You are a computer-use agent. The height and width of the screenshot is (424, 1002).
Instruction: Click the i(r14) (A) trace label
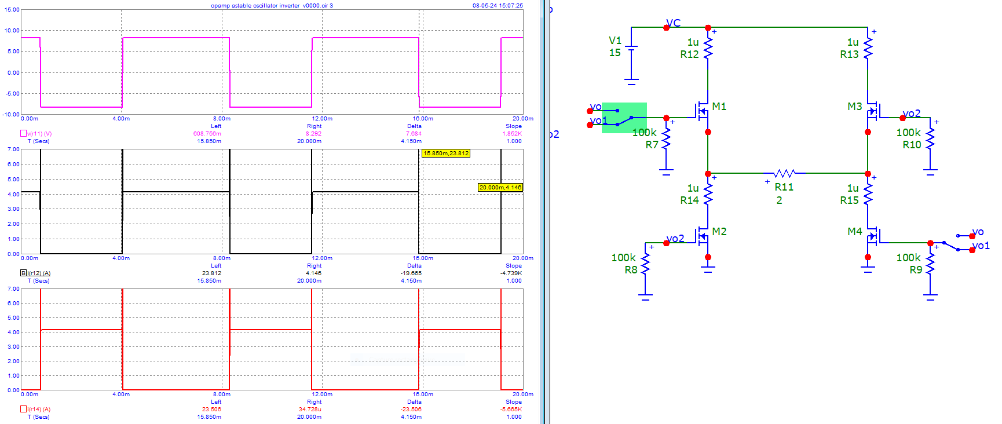click(39, 410)
